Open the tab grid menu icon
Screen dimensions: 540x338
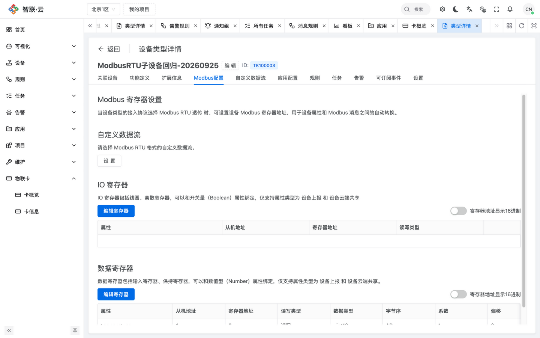click(509, 26)
